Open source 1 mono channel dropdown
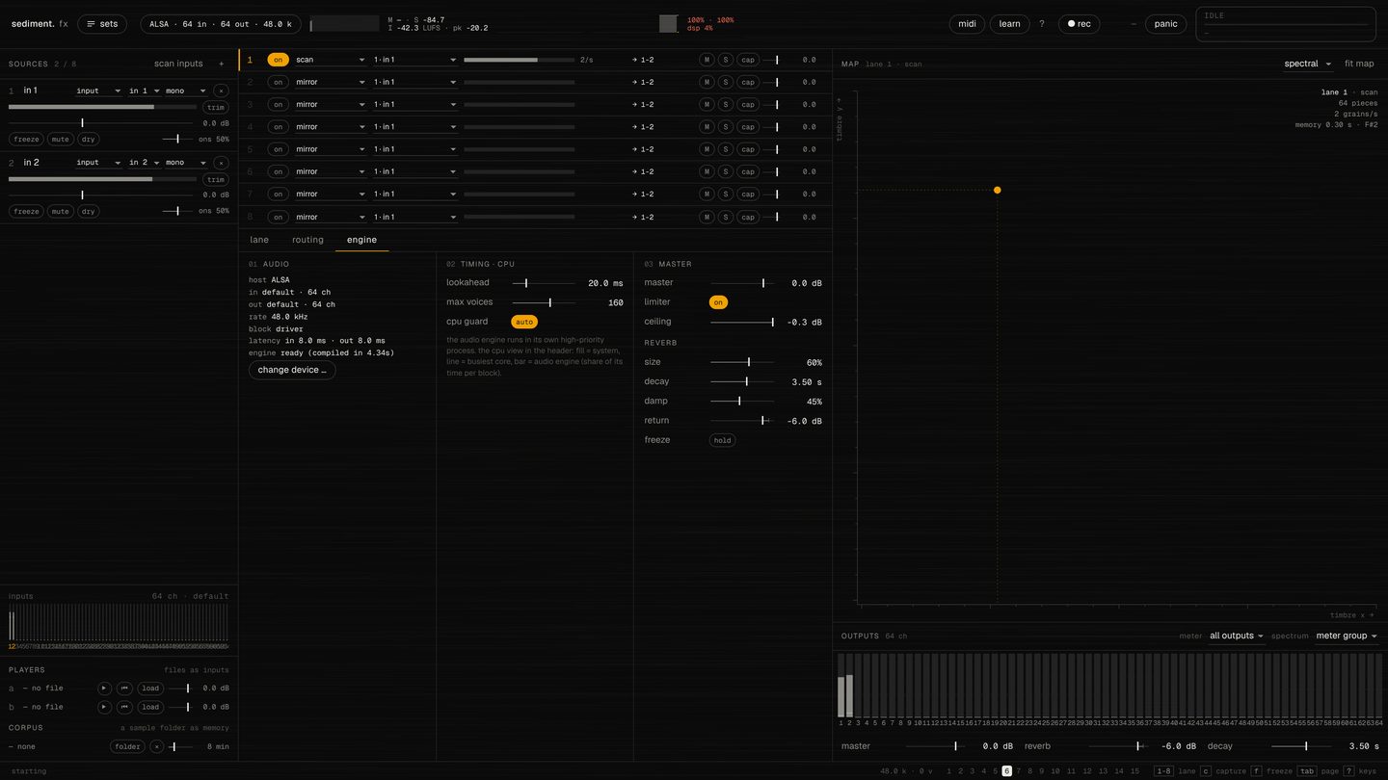Viewport: 1388px width, 780px height. (186, 91)
